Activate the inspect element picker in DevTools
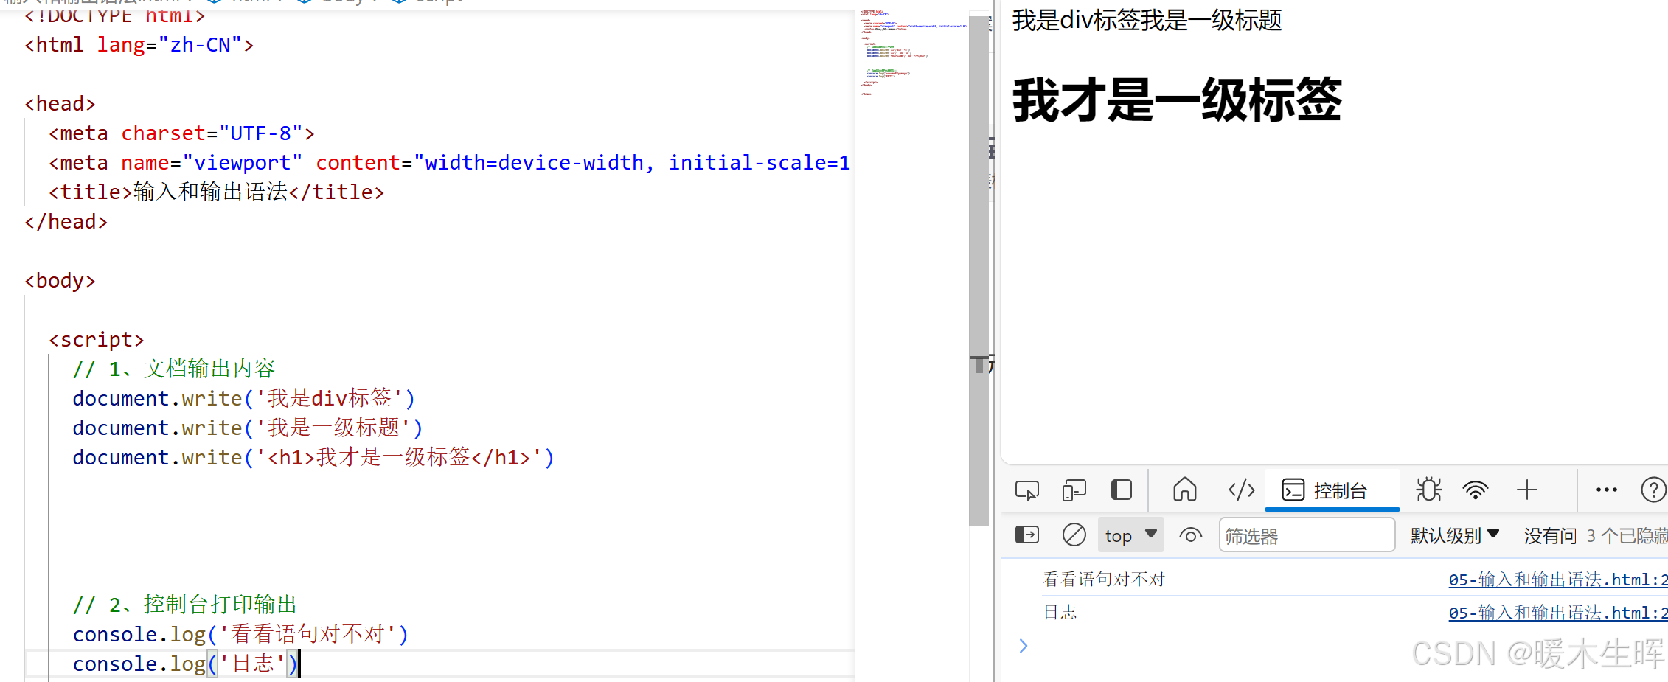The width and height of the screenshot is (1668, 682). coord(1026,490)
